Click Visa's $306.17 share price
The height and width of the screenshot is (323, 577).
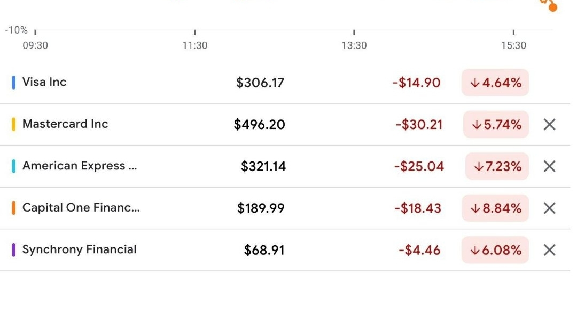tap(260, 83)
